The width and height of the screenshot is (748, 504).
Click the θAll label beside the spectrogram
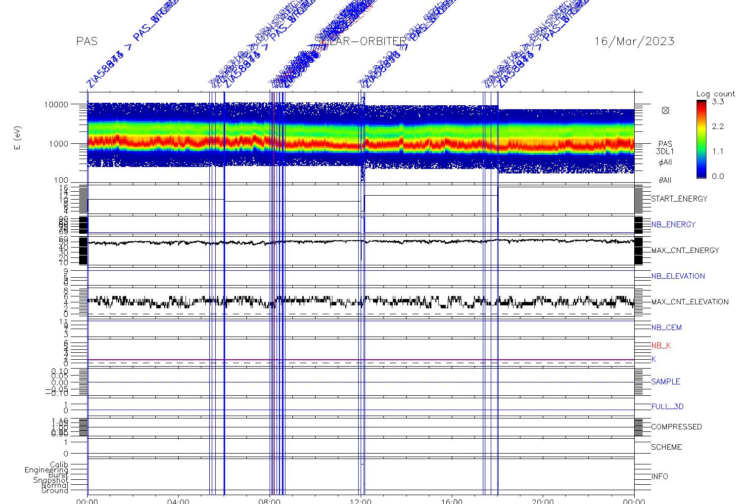click(x=665, y=180)
